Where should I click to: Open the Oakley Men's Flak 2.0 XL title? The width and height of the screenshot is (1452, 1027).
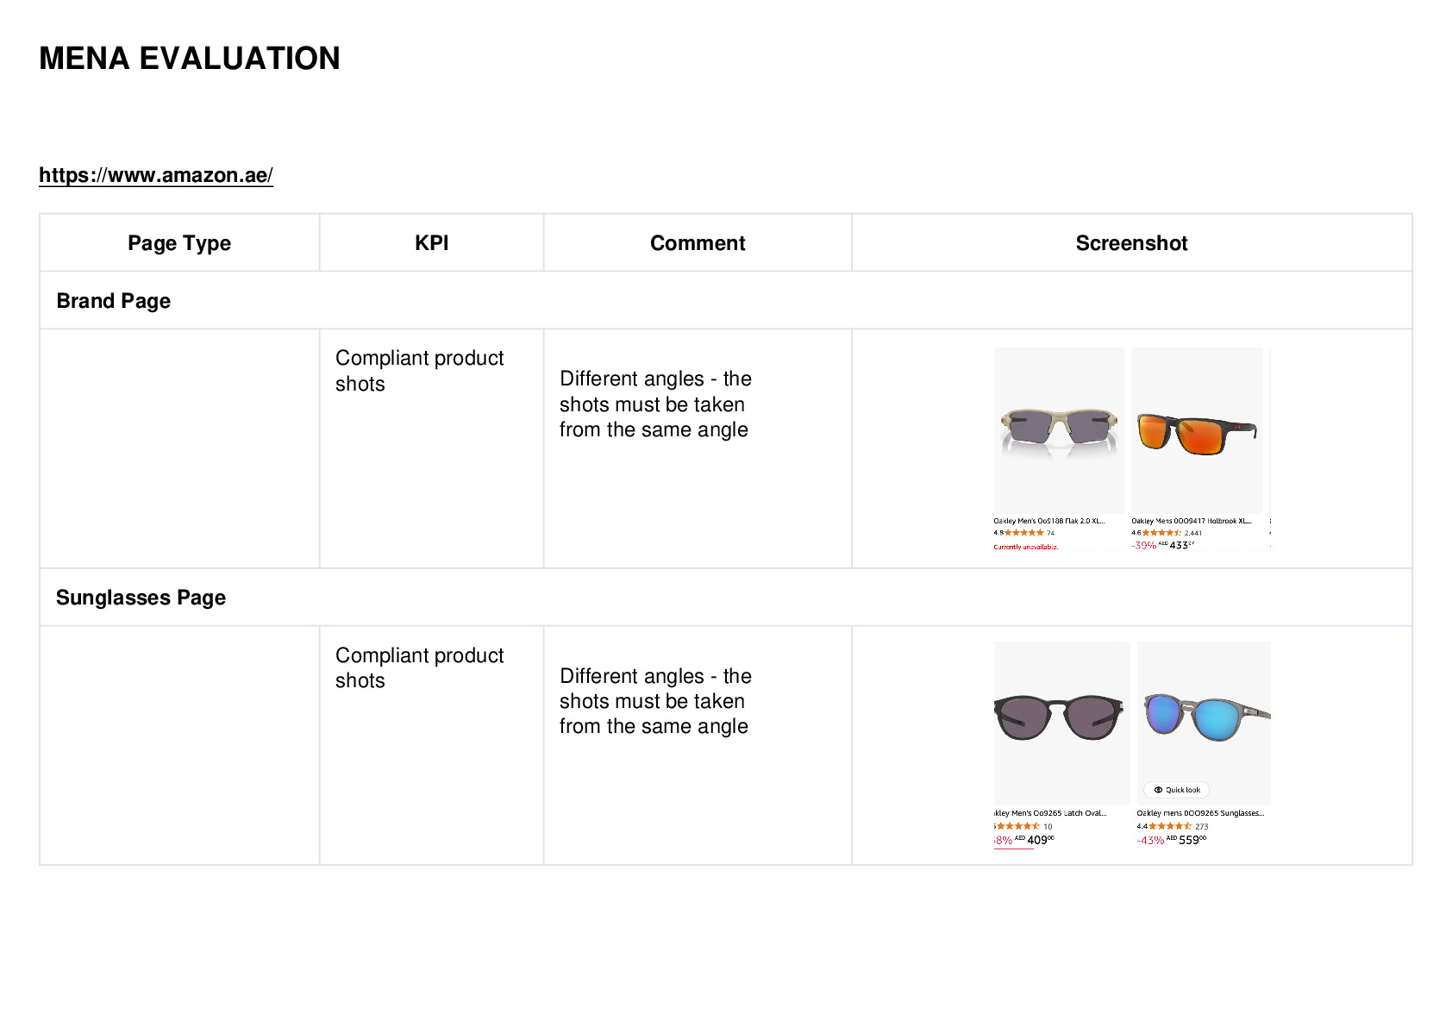click(x=1049, y=521)
